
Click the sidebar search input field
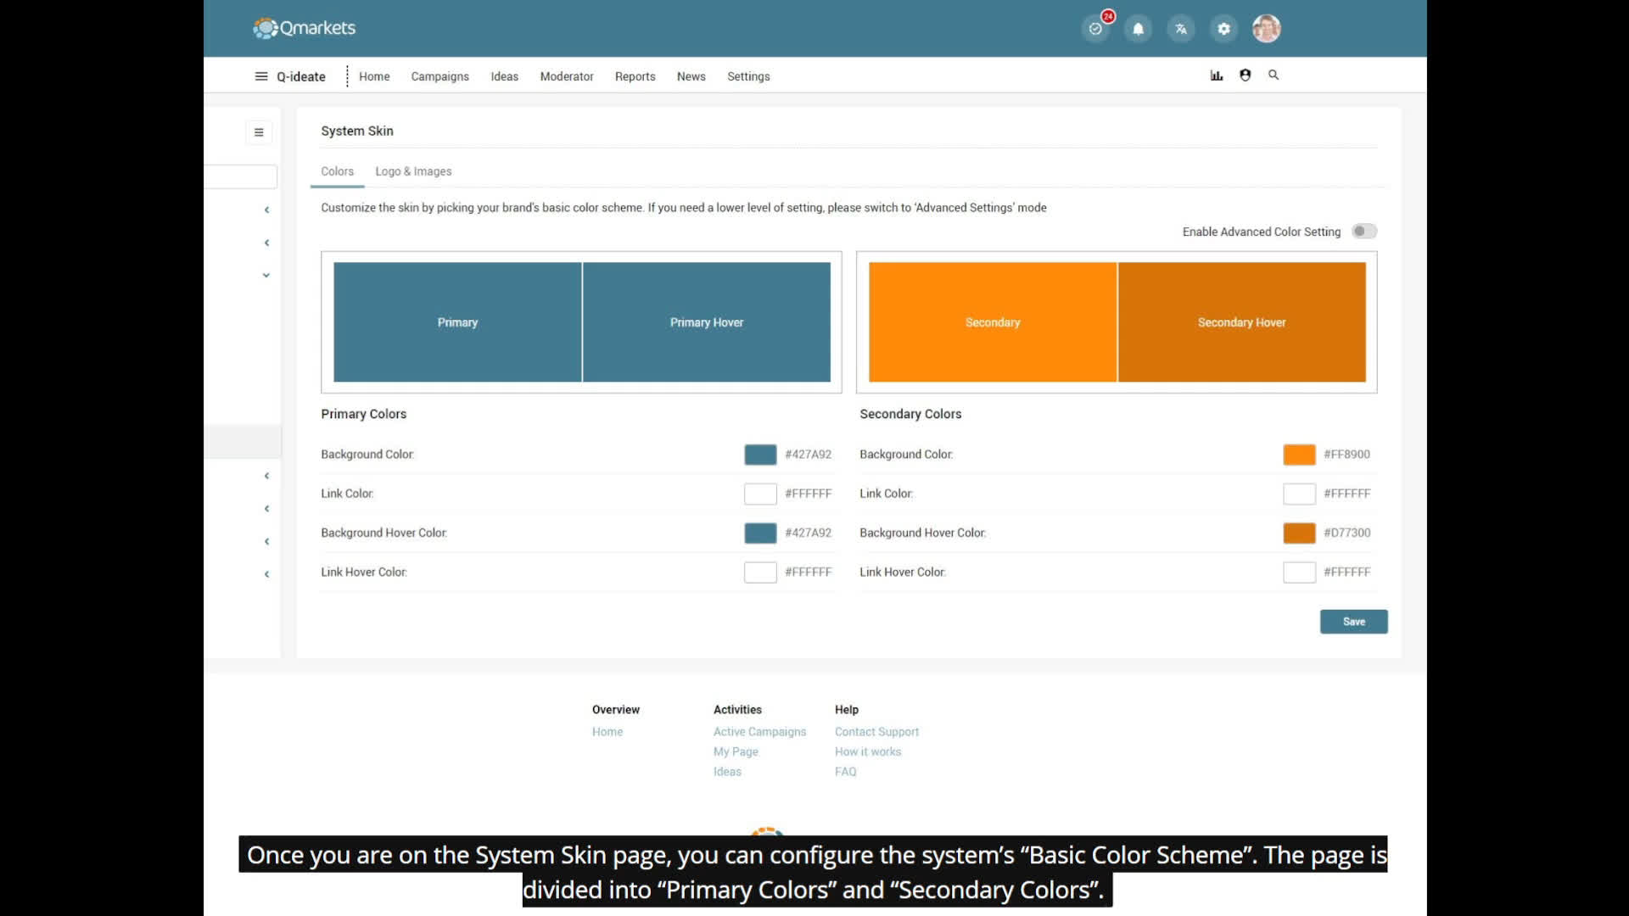[x=242, y=176]
